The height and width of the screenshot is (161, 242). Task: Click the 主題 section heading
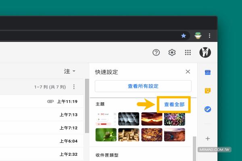(x=100, y=104)
